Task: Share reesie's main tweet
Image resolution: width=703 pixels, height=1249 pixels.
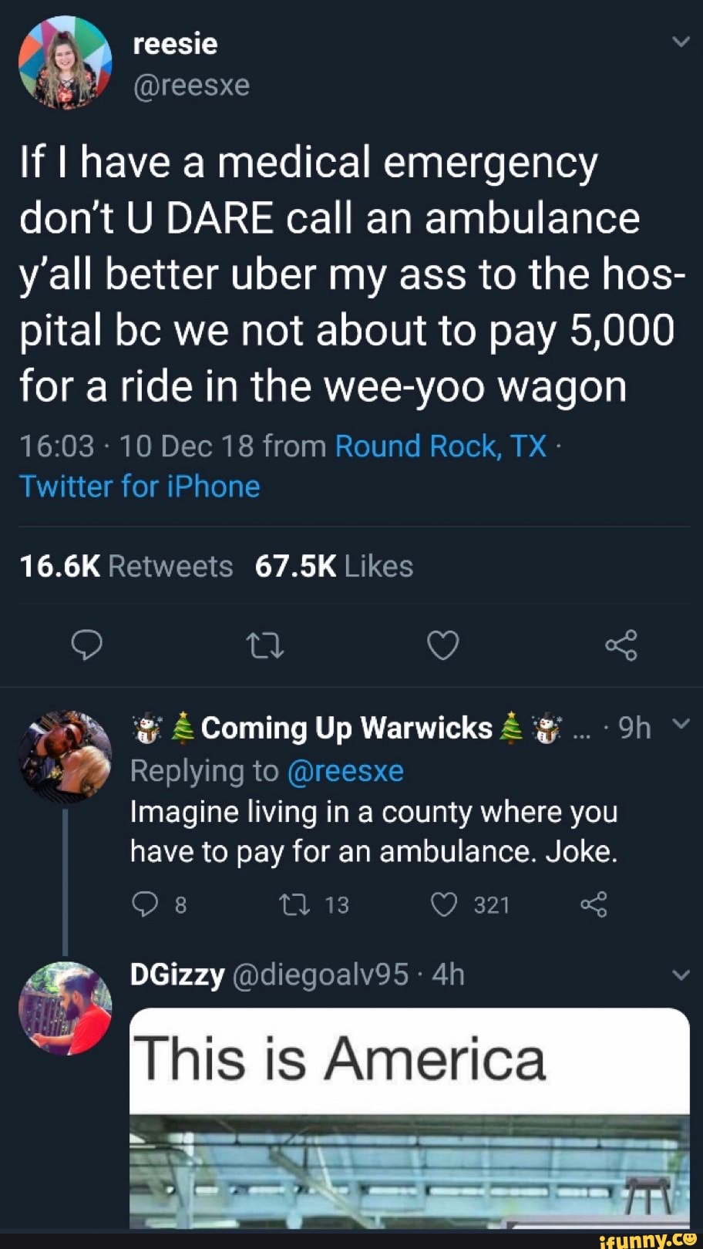Action: pyautogui.click(x=621, y=645)
